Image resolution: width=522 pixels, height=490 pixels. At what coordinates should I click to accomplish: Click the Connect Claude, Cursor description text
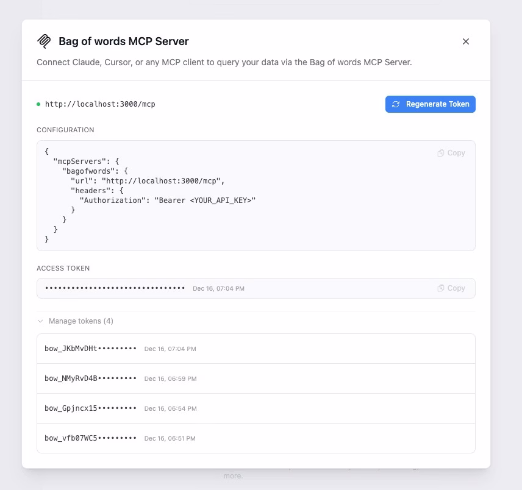pos(224,62)
